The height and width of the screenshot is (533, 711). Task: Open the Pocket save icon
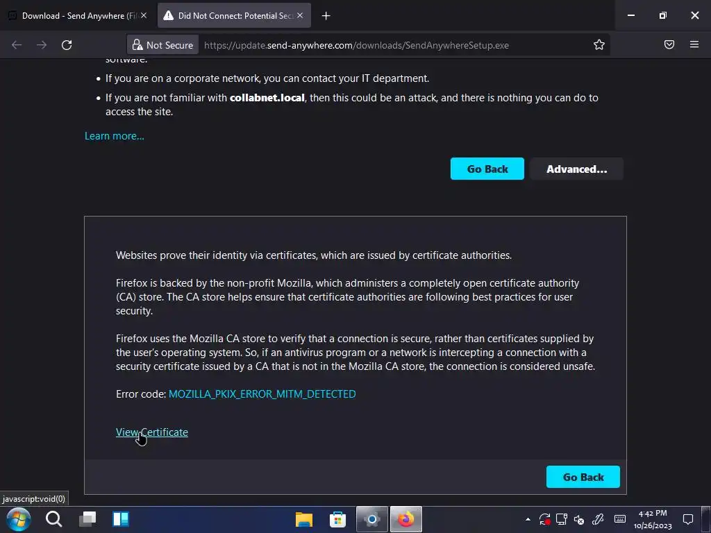pyautogui.click(x=669, y=44)
